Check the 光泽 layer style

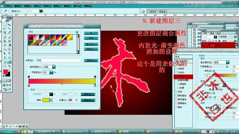pos(177,92)
